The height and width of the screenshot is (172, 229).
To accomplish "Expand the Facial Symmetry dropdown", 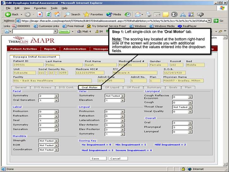I will [57, 96].
